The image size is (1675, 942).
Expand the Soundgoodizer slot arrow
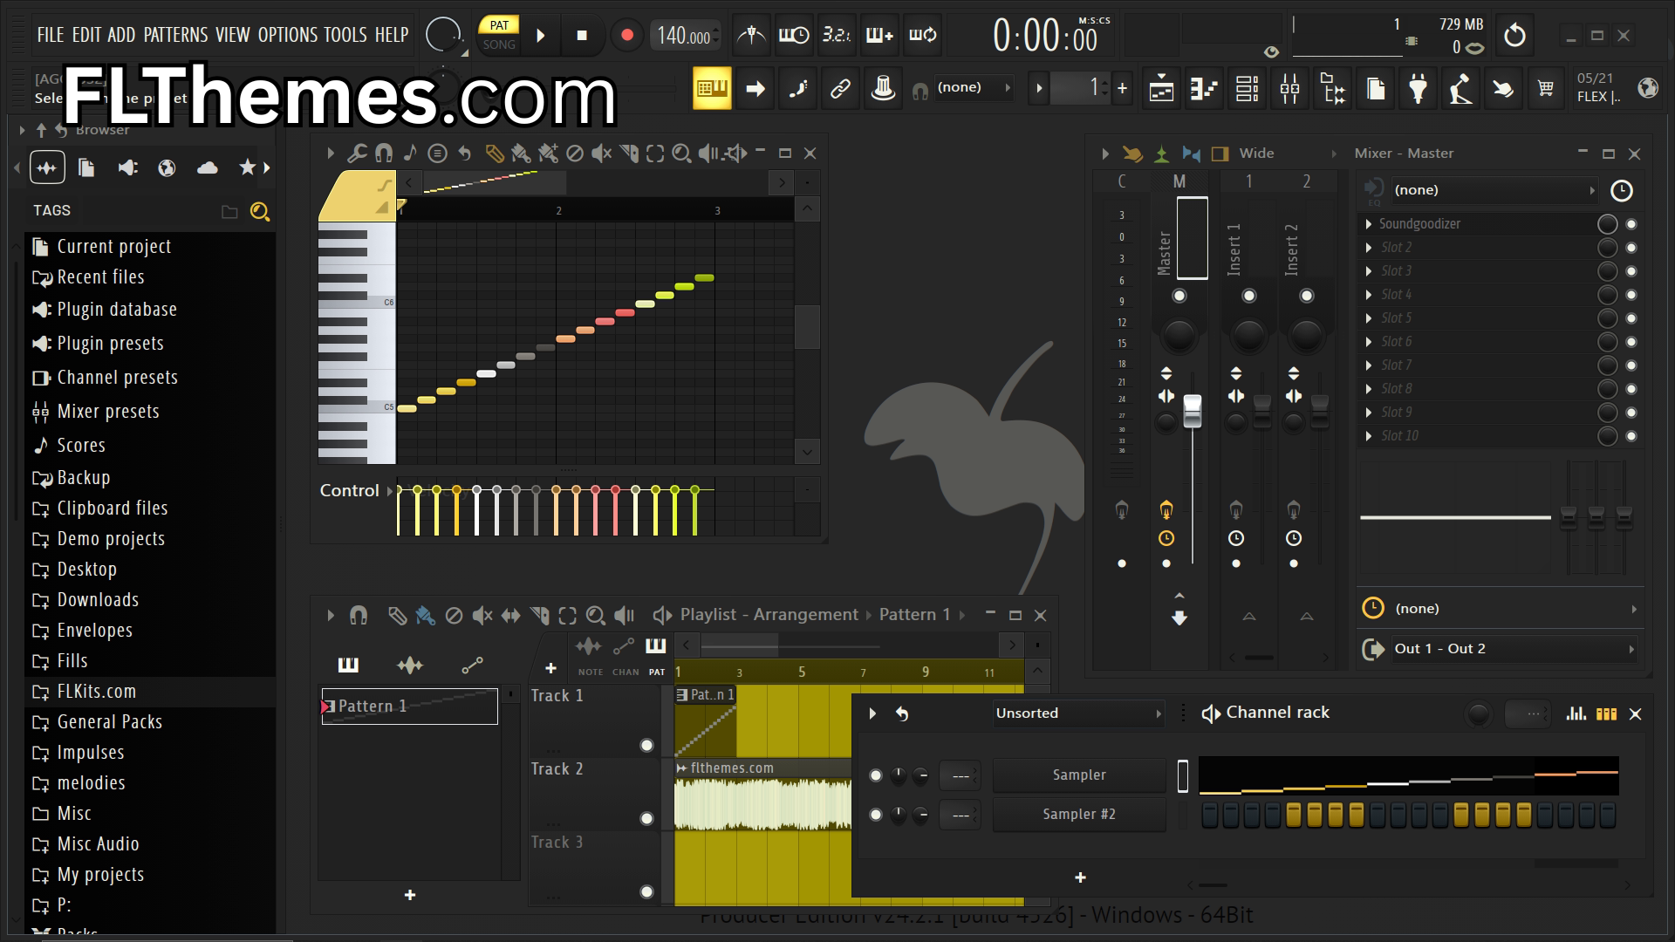1369,224
